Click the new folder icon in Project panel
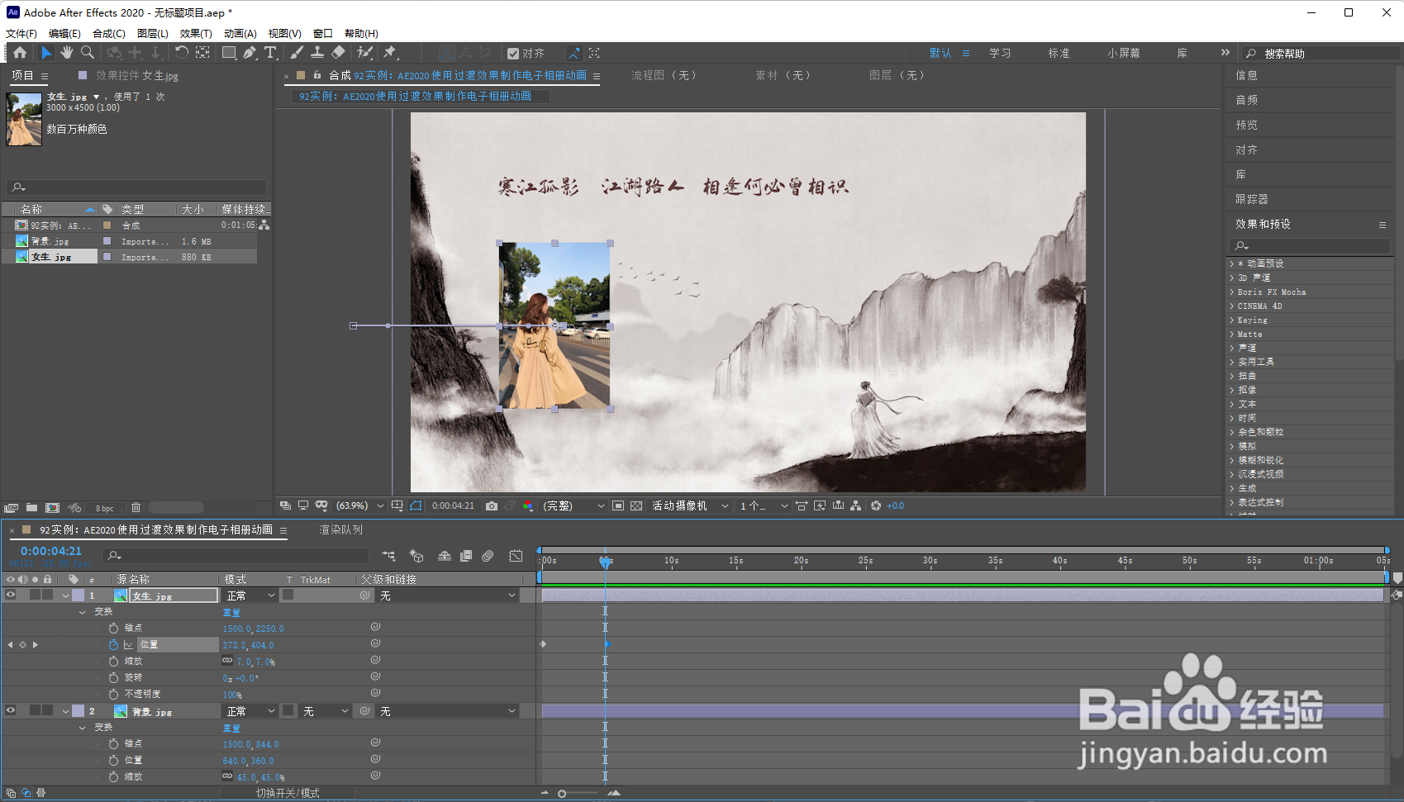 tap(31, 507)
